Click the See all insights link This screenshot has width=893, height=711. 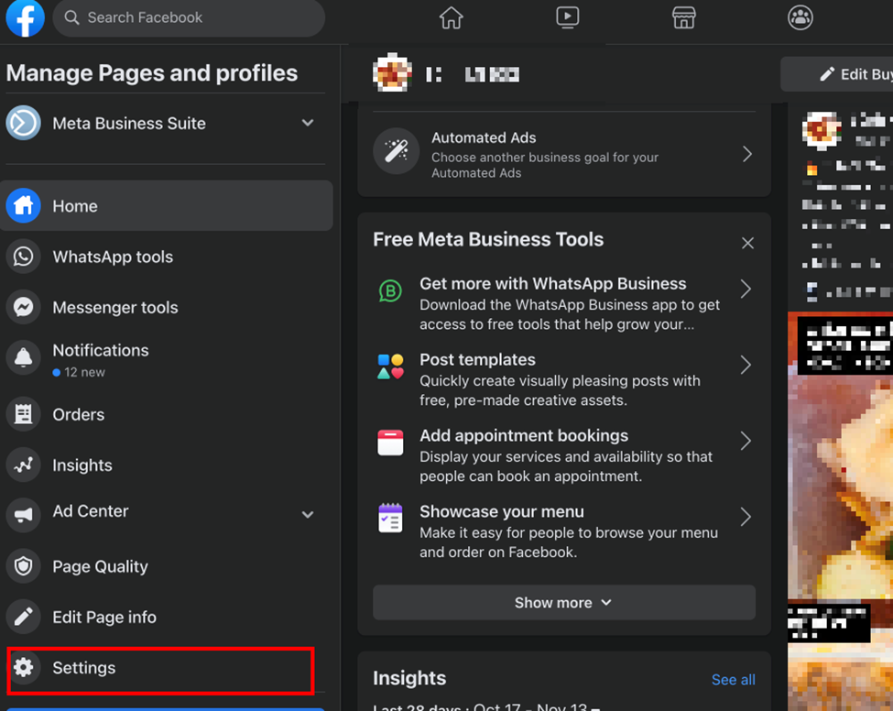point(733,680)
